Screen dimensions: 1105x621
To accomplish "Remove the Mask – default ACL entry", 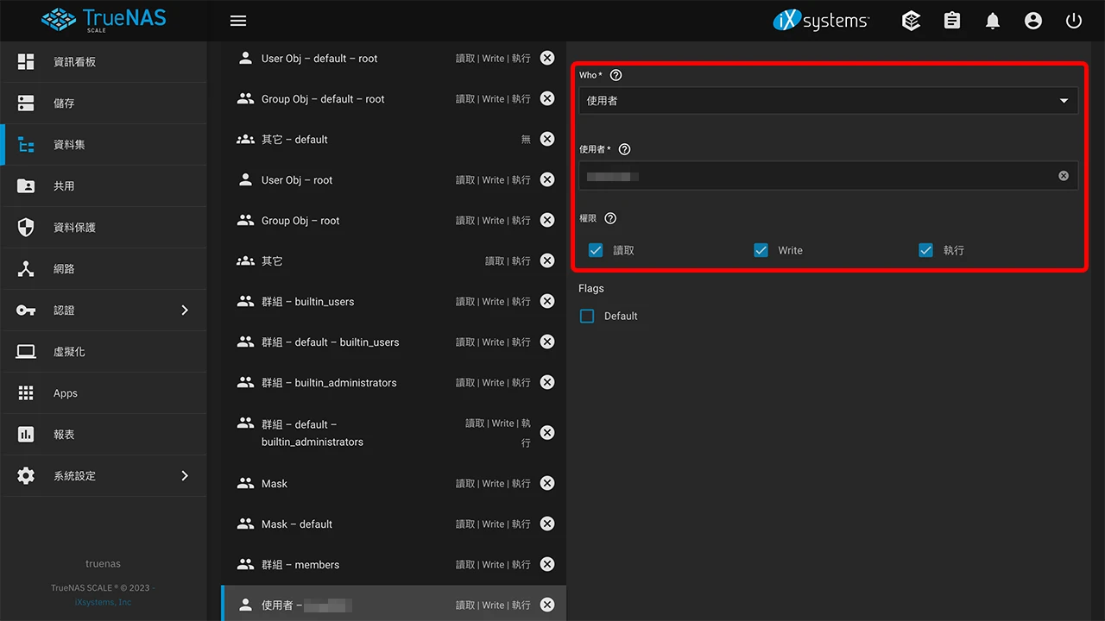I will (547, 524).
